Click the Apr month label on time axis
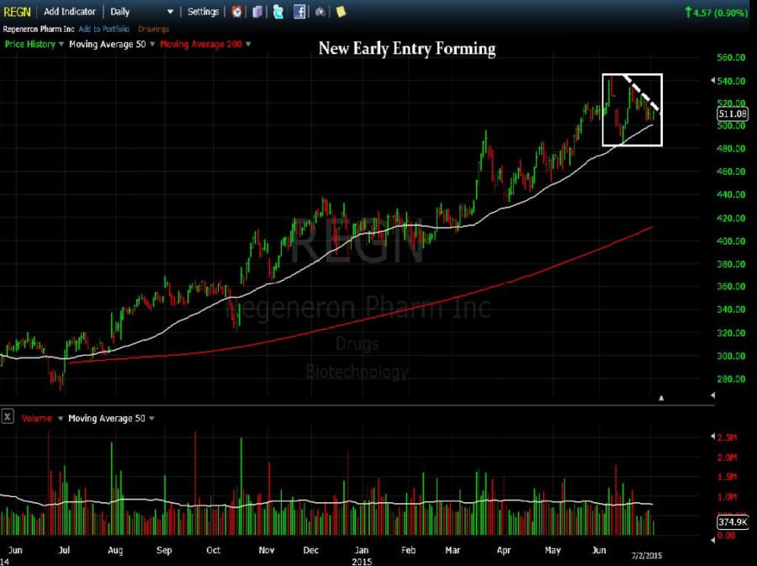 [504, 550]
